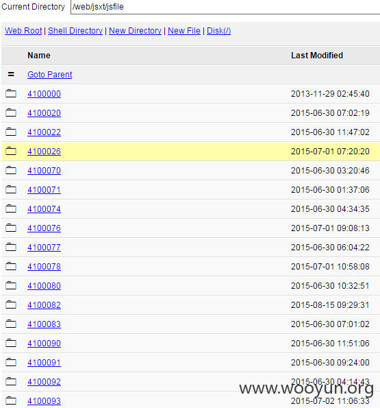Click folder icon beside 4100000
The height and width of the screenshot is (408, 380).
pyautogui.click(x=11, y=93)
